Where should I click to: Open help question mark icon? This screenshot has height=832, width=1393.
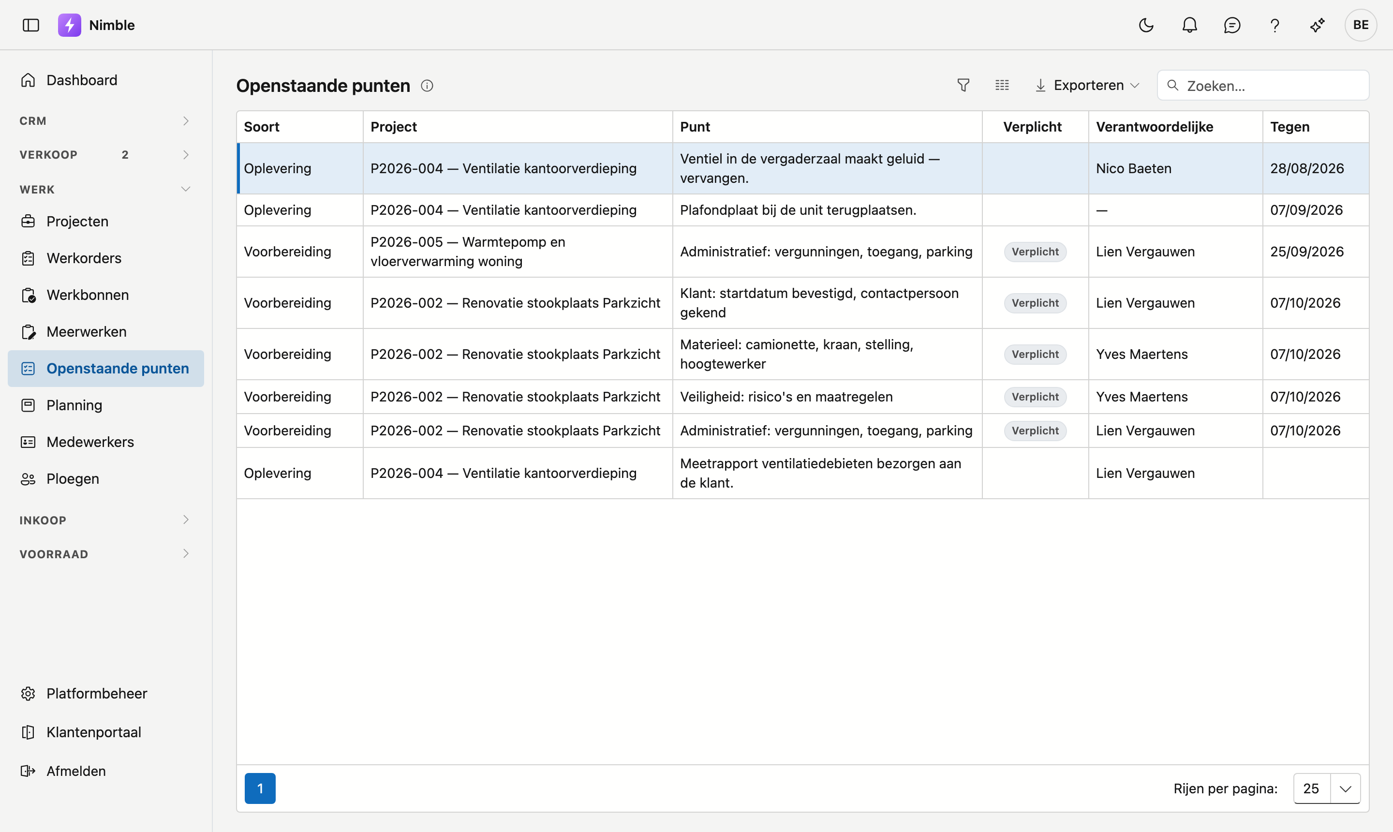[1274, 25]
